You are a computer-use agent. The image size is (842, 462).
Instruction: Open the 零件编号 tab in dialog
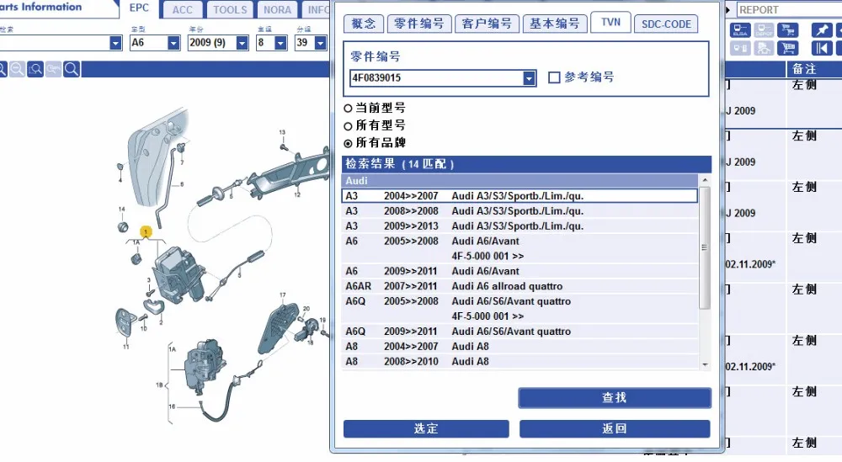click(418, 24)
